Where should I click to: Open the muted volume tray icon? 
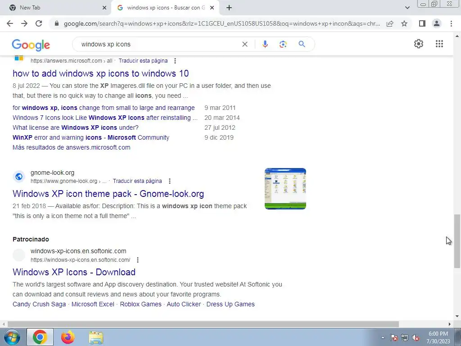pos(416,338)
